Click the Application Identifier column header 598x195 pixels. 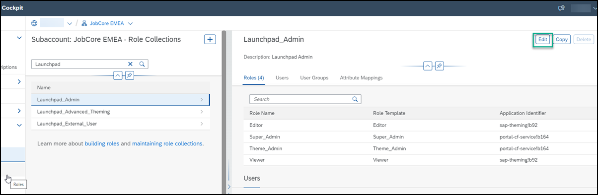tap(523, 113)
